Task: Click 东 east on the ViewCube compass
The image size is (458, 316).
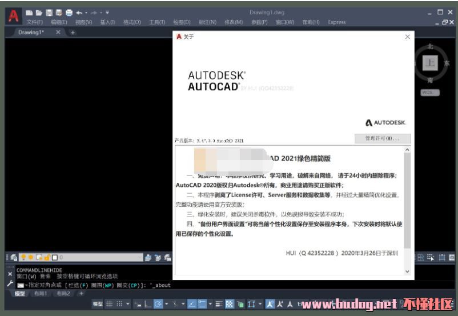Action: (x=447, y=63)
